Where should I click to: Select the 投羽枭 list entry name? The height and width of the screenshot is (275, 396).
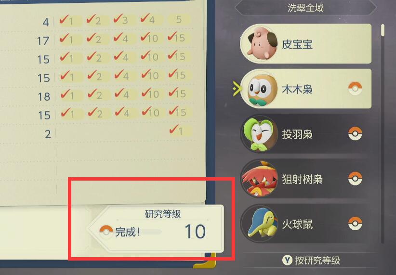click(297, 134)
